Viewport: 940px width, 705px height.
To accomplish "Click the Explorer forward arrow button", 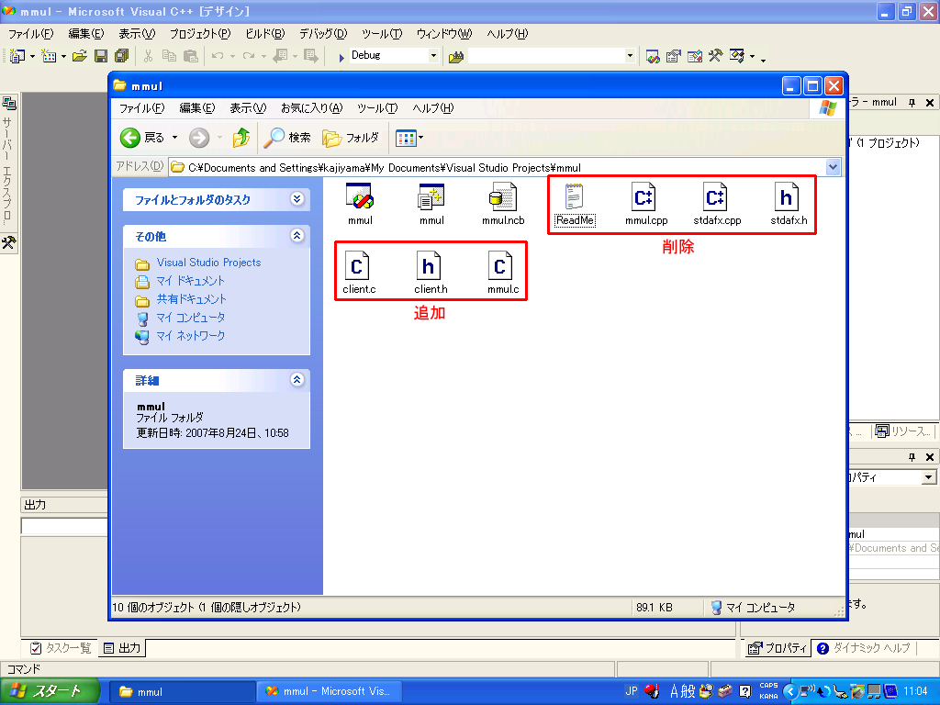I will point(199,138).
